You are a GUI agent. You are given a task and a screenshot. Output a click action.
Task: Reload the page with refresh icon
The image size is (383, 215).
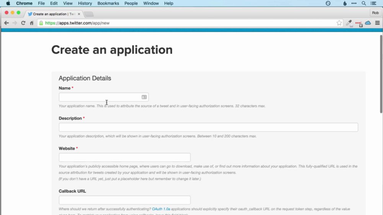(23, 23)
